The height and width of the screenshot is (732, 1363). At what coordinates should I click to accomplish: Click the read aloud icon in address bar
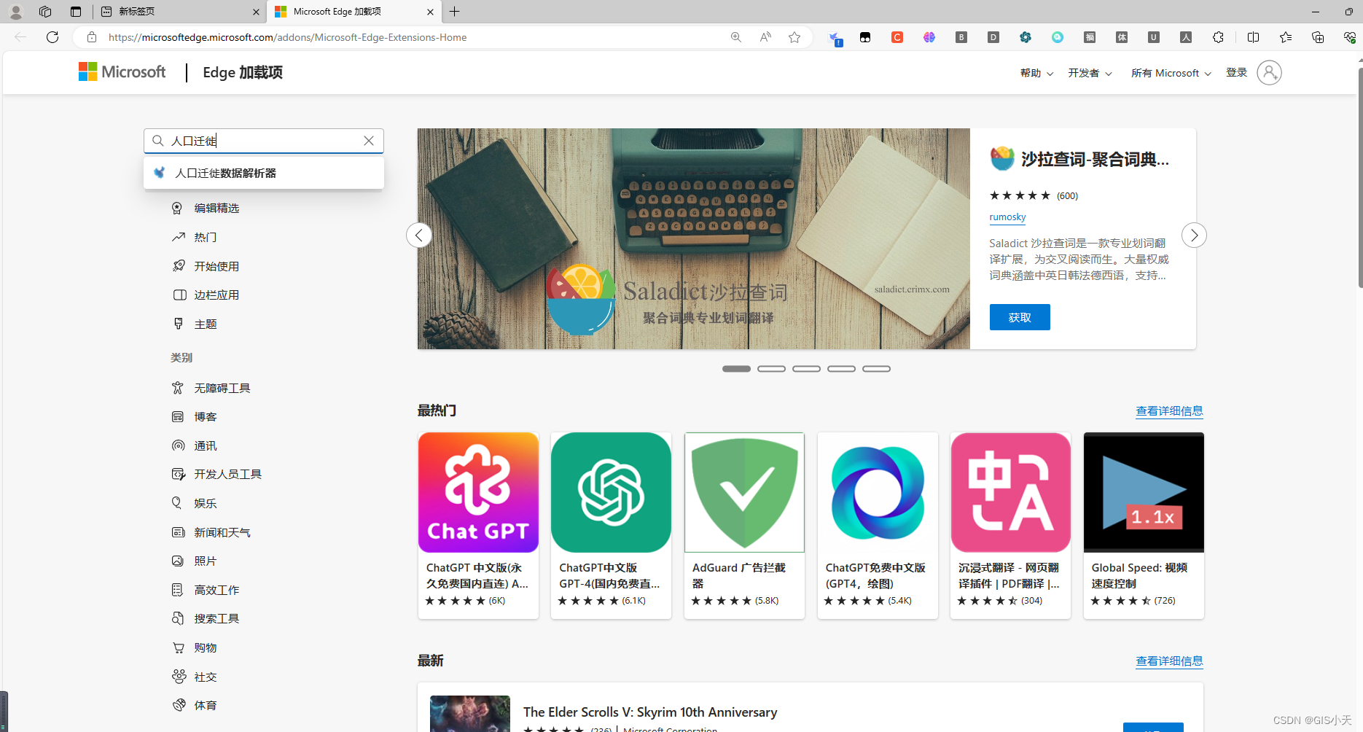(x=765, y=37)
